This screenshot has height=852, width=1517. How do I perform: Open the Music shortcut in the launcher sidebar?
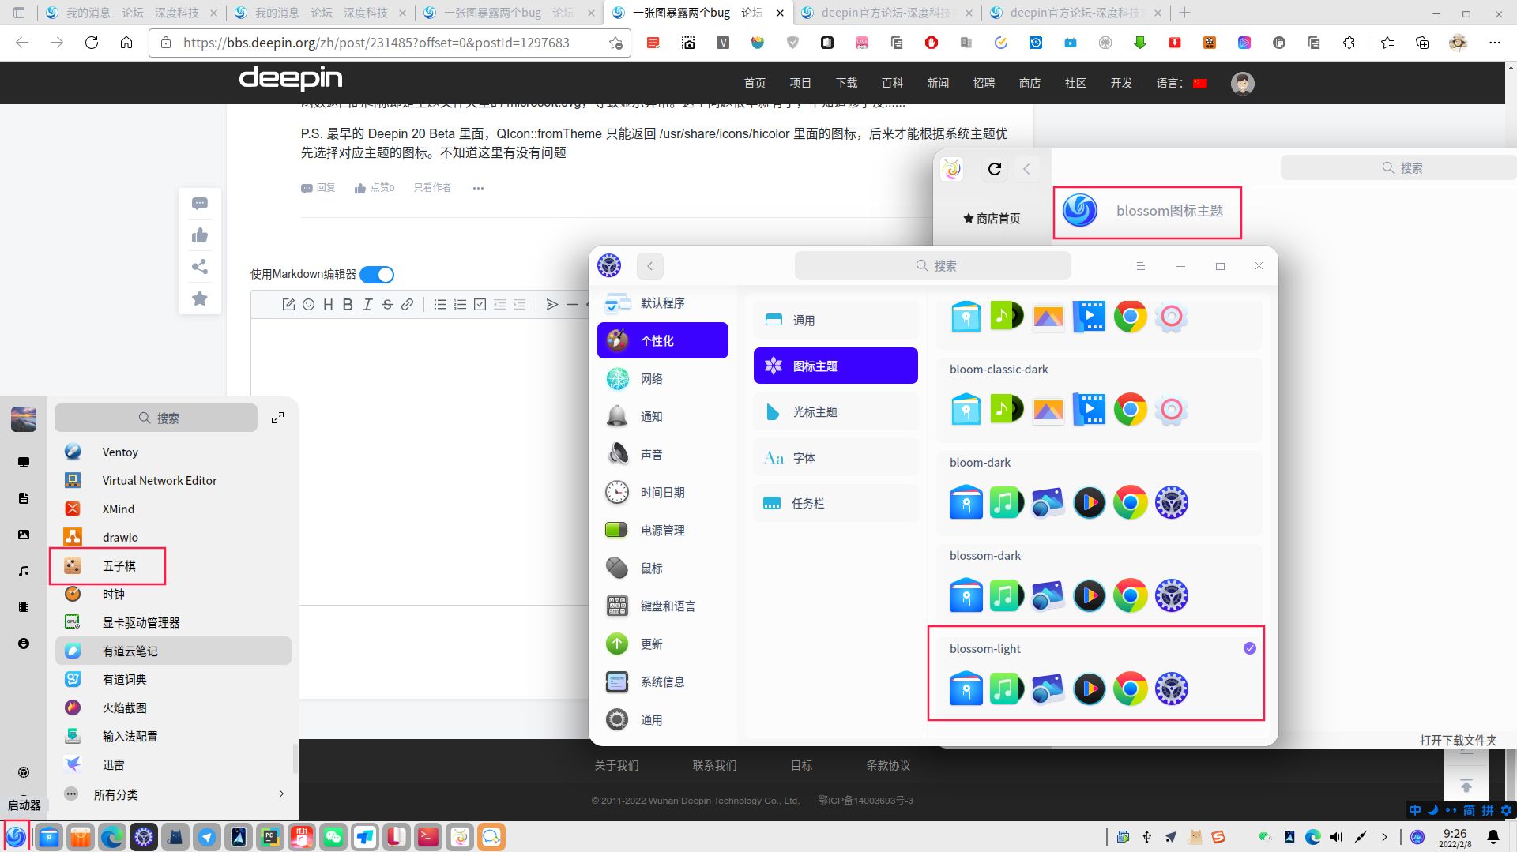pos(24,571)
